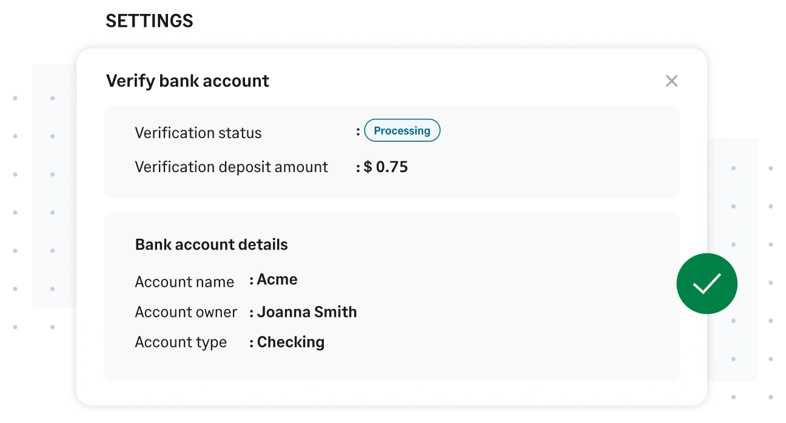Click inside the green circle badge
This screenshot has width=786, height=423.
pos(707,283)
